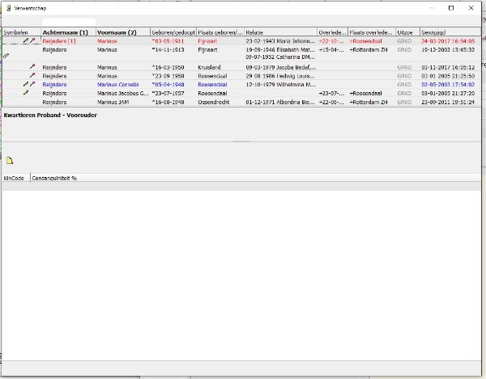Viewport: 486px width, 379px height.
Task: Click the Relatie column header
Action: (279, 32)
